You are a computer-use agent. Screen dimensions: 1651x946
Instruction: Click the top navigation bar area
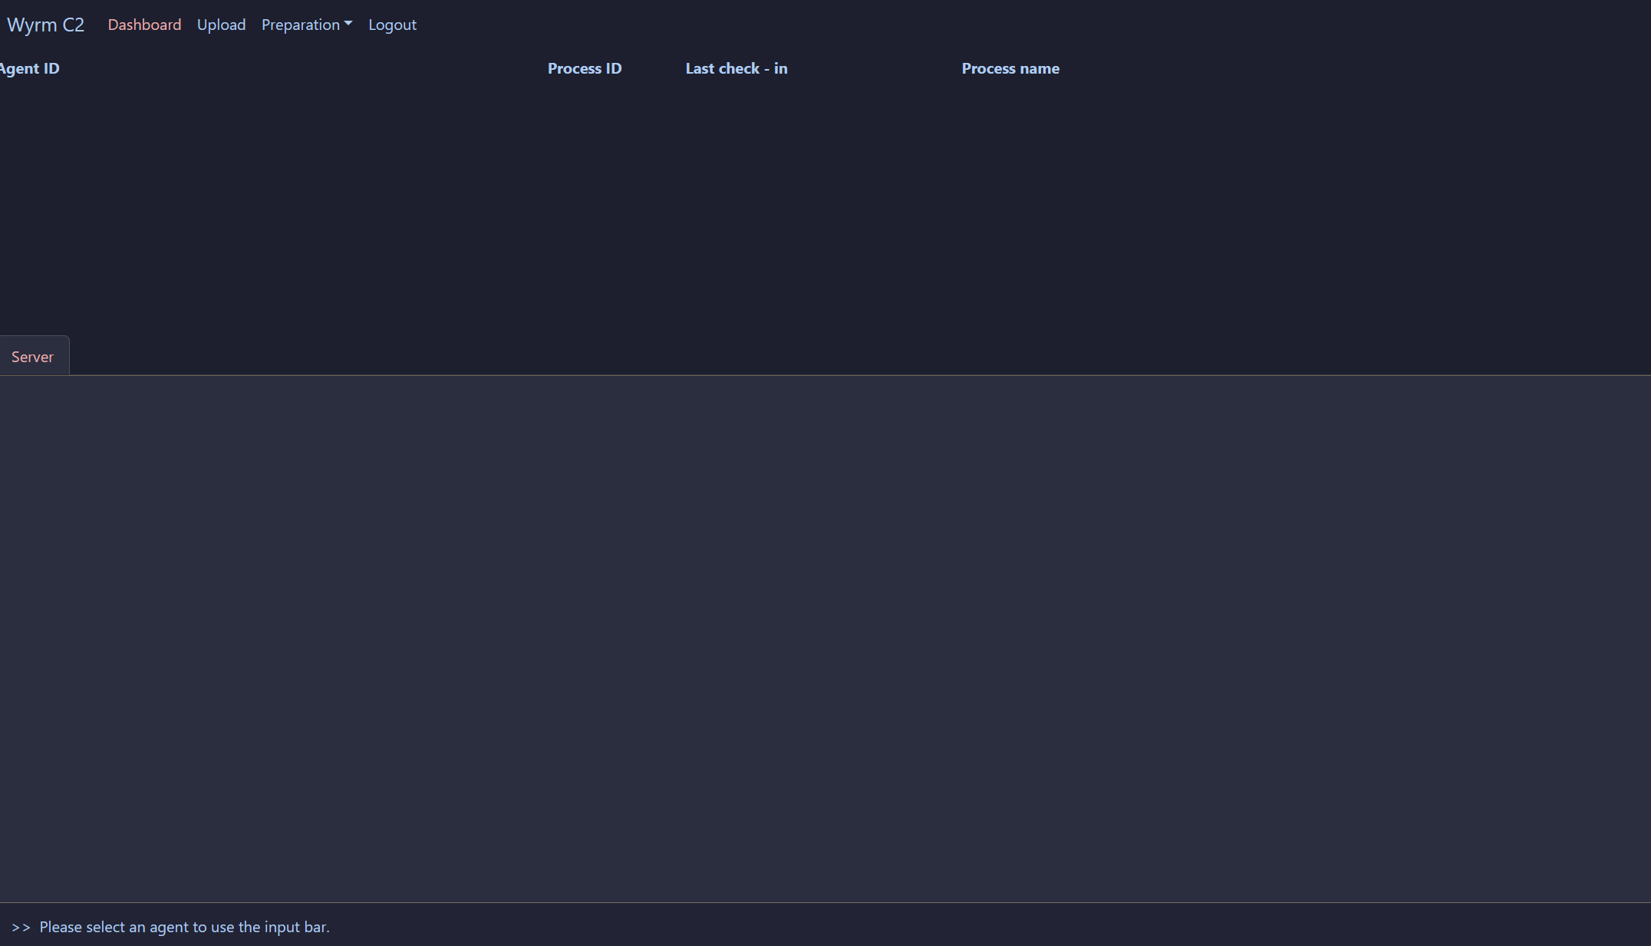coord(825,24)
